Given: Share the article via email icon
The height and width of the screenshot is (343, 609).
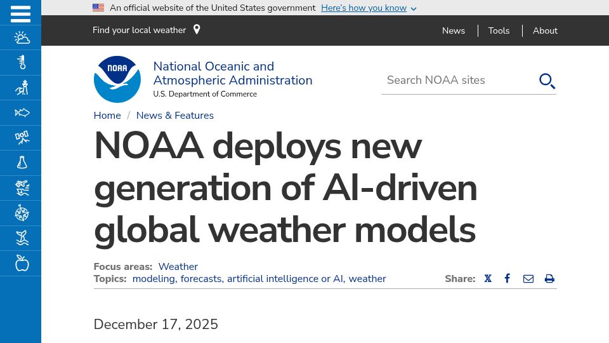Looking at the screenshot, I should coord(528,279).
